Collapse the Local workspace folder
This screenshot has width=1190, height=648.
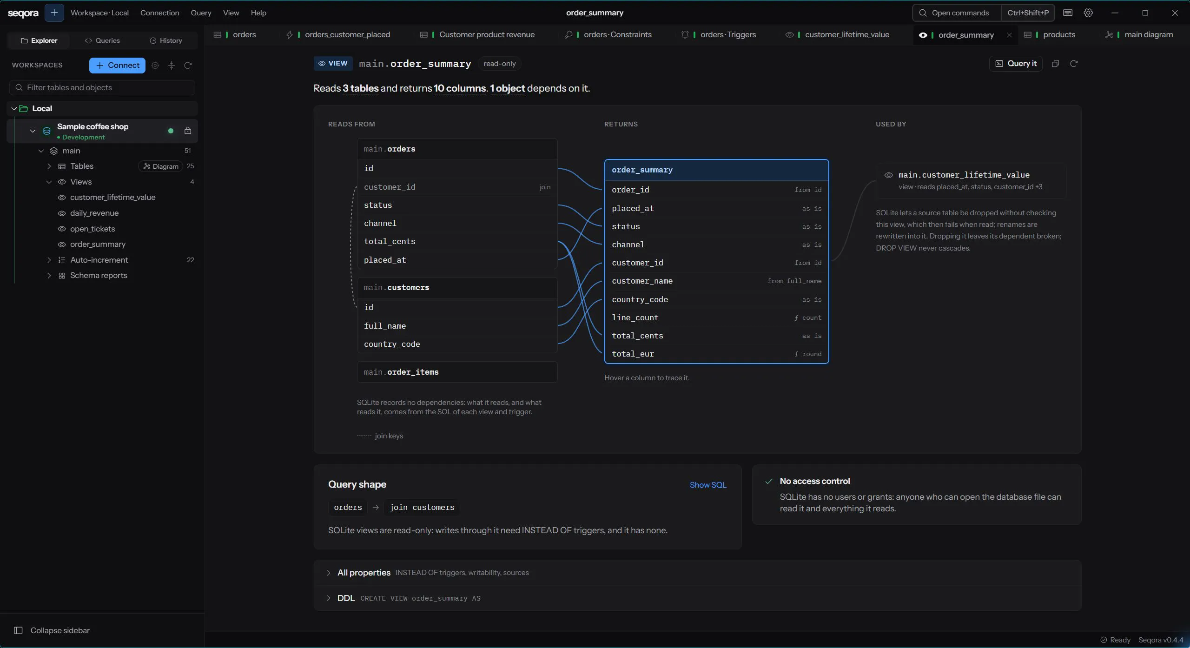pyautogui.click(x=14, y=109)
